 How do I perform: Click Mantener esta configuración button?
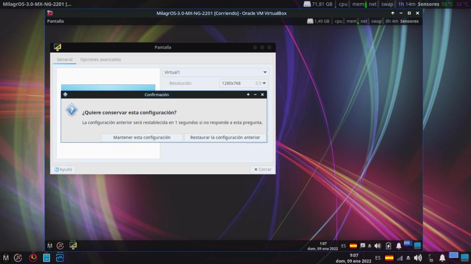[142, 137]
